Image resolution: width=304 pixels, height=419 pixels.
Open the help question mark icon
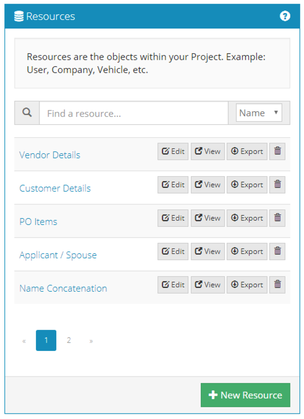(285, 16)
